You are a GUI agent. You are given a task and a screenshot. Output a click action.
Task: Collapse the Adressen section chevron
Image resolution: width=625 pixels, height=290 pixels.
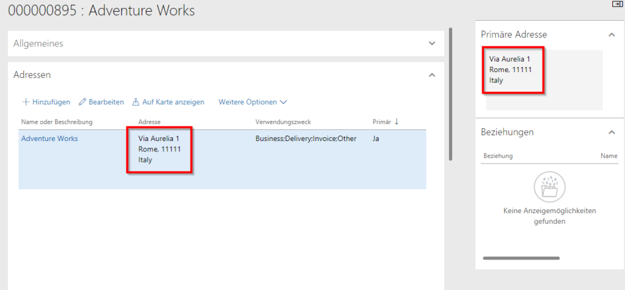[432, 75]
